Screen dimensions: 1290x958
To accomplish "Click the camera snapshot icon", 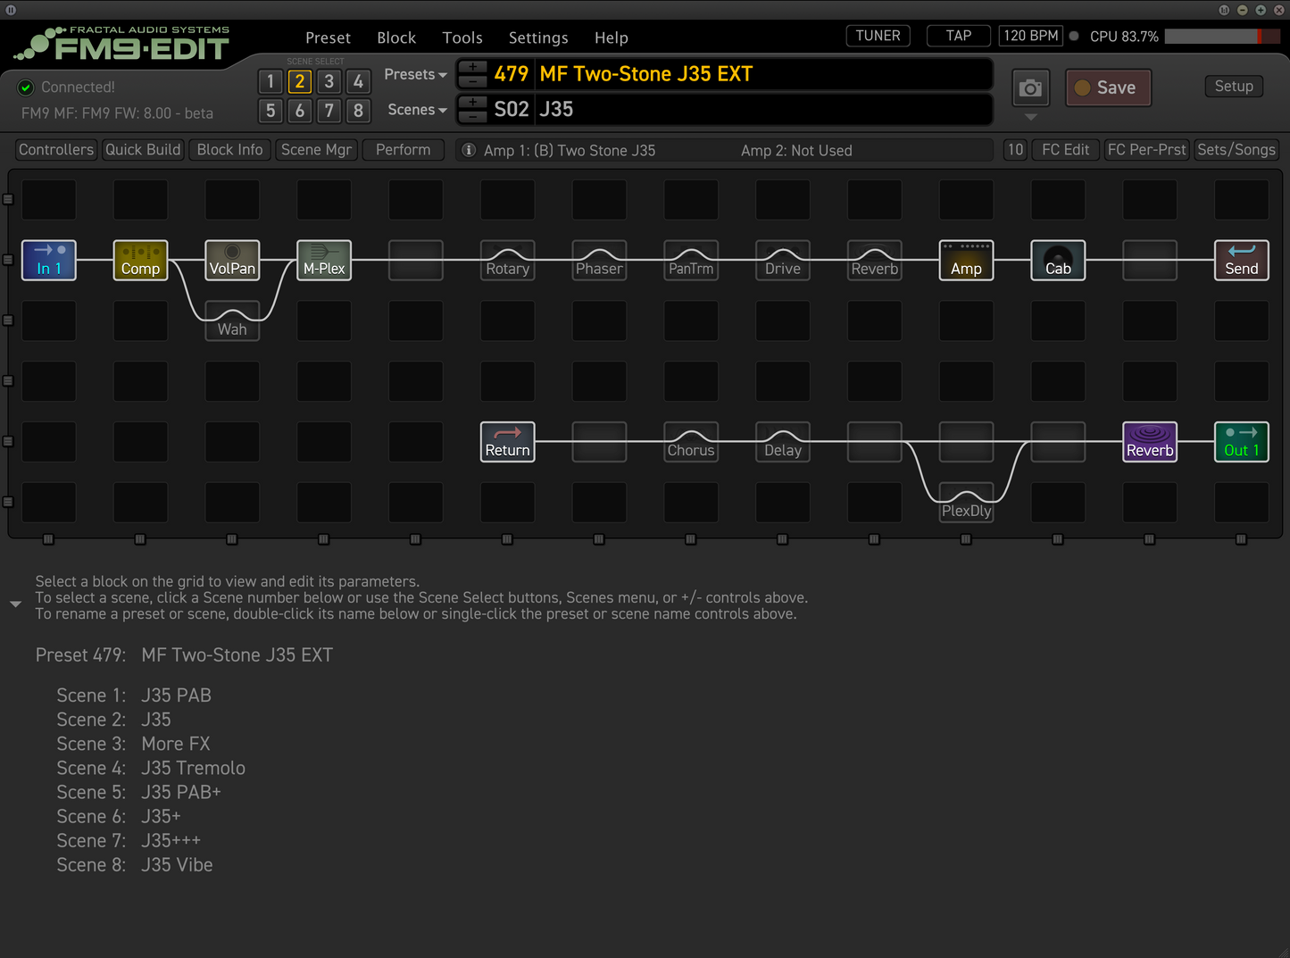I will pos(1031,87).
